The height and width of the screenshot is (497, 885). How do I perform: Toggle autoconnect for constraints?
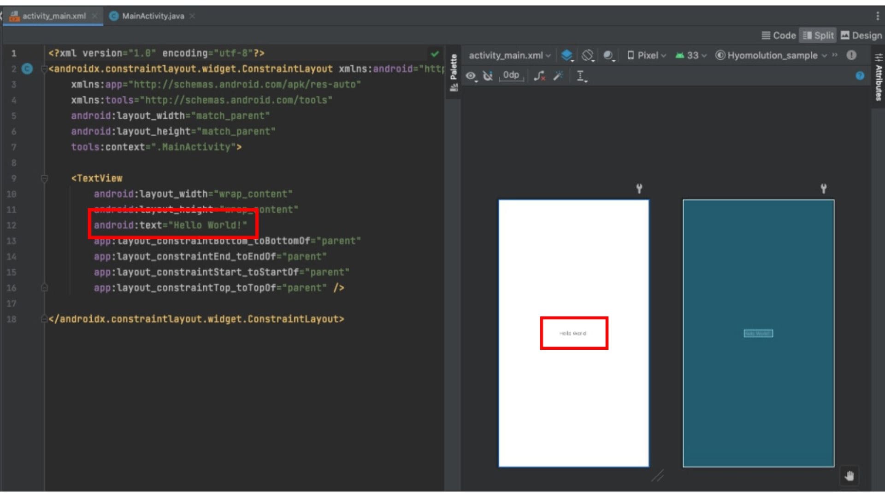[488, 76]
